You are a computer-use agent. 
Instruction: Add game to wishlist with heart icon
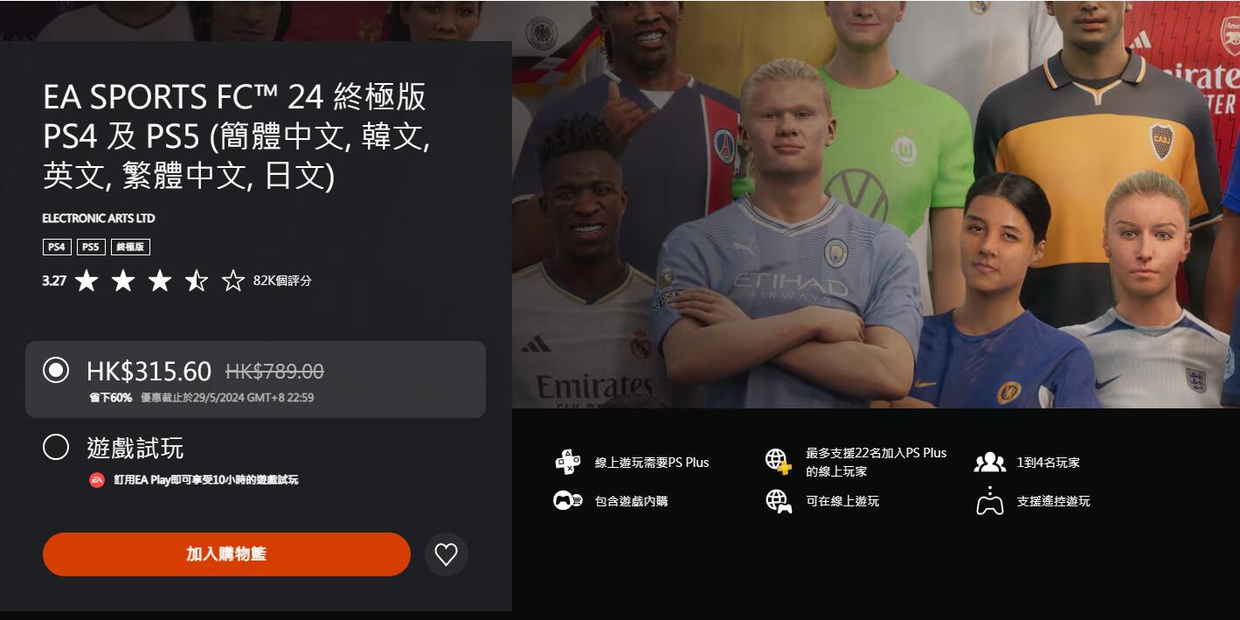coord(447,554)
